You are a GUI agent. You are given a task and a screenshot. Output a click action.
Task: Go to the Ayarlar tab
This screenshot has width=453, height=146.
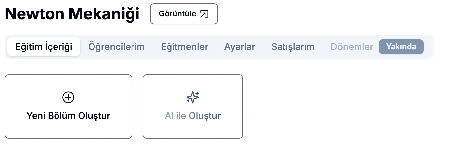click(240, 47)
